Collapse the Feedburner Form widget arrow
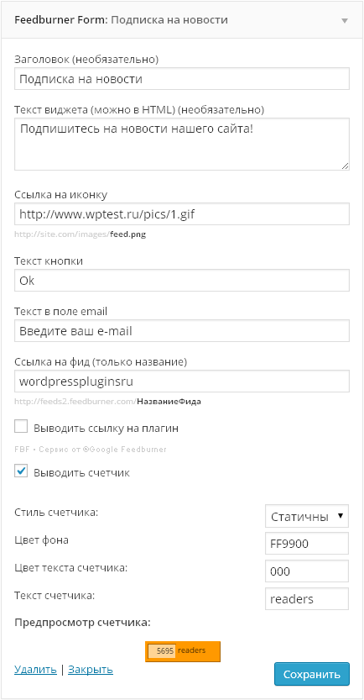The width and height of the screenshot is (364, 700). pos(344,20)
